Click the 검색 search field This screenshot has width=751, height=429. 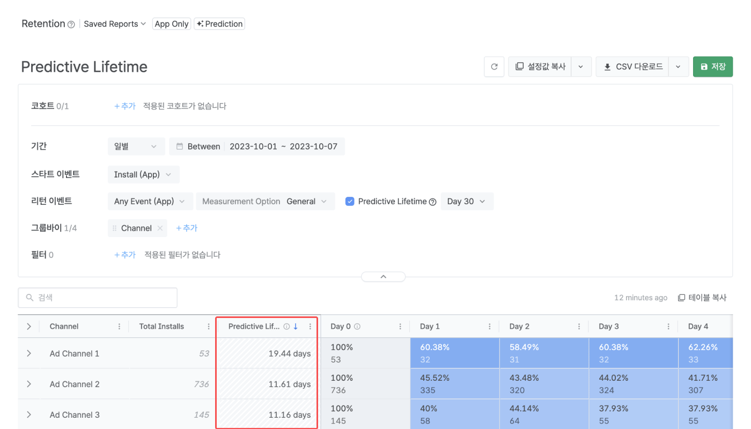tap(98, 298)
